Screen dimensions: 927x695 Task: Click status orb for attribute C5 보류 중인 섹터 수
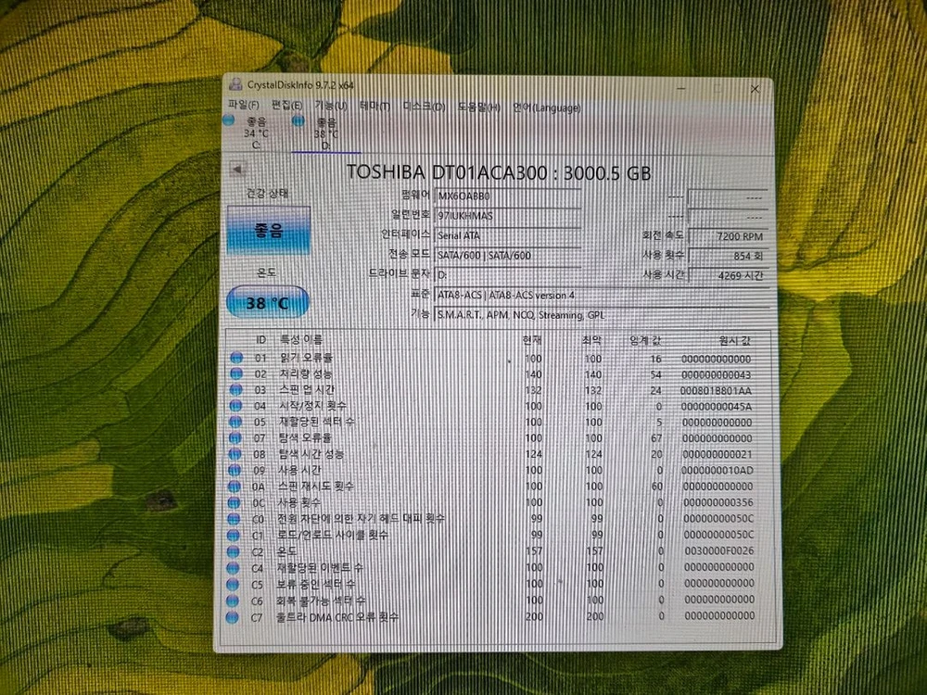[233, 584]
